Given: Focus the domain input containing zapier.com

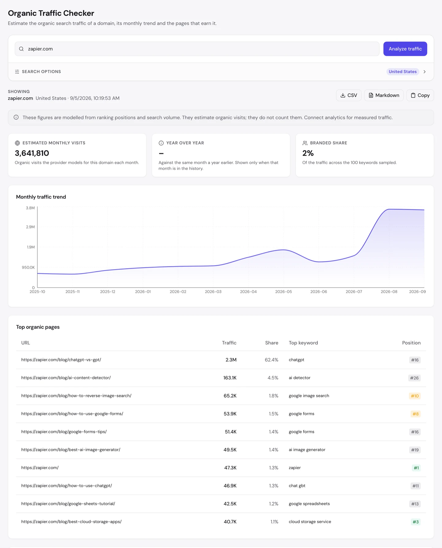Looking at the screenshot, I should point(197,49).
